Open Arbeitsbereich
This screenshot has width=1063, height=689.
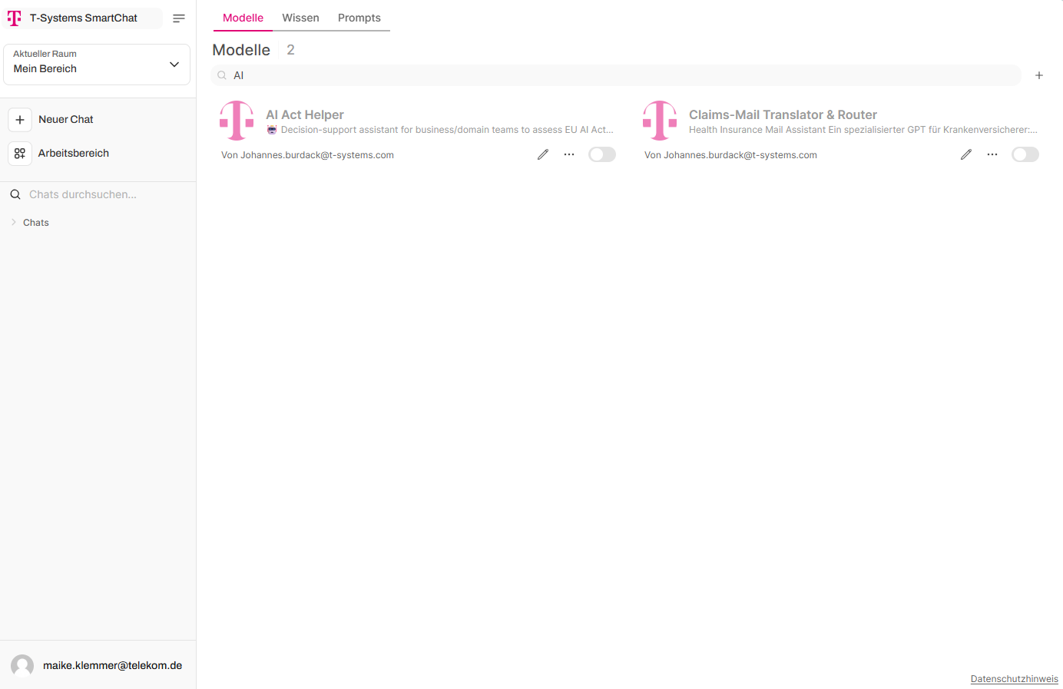click(74, 154)
